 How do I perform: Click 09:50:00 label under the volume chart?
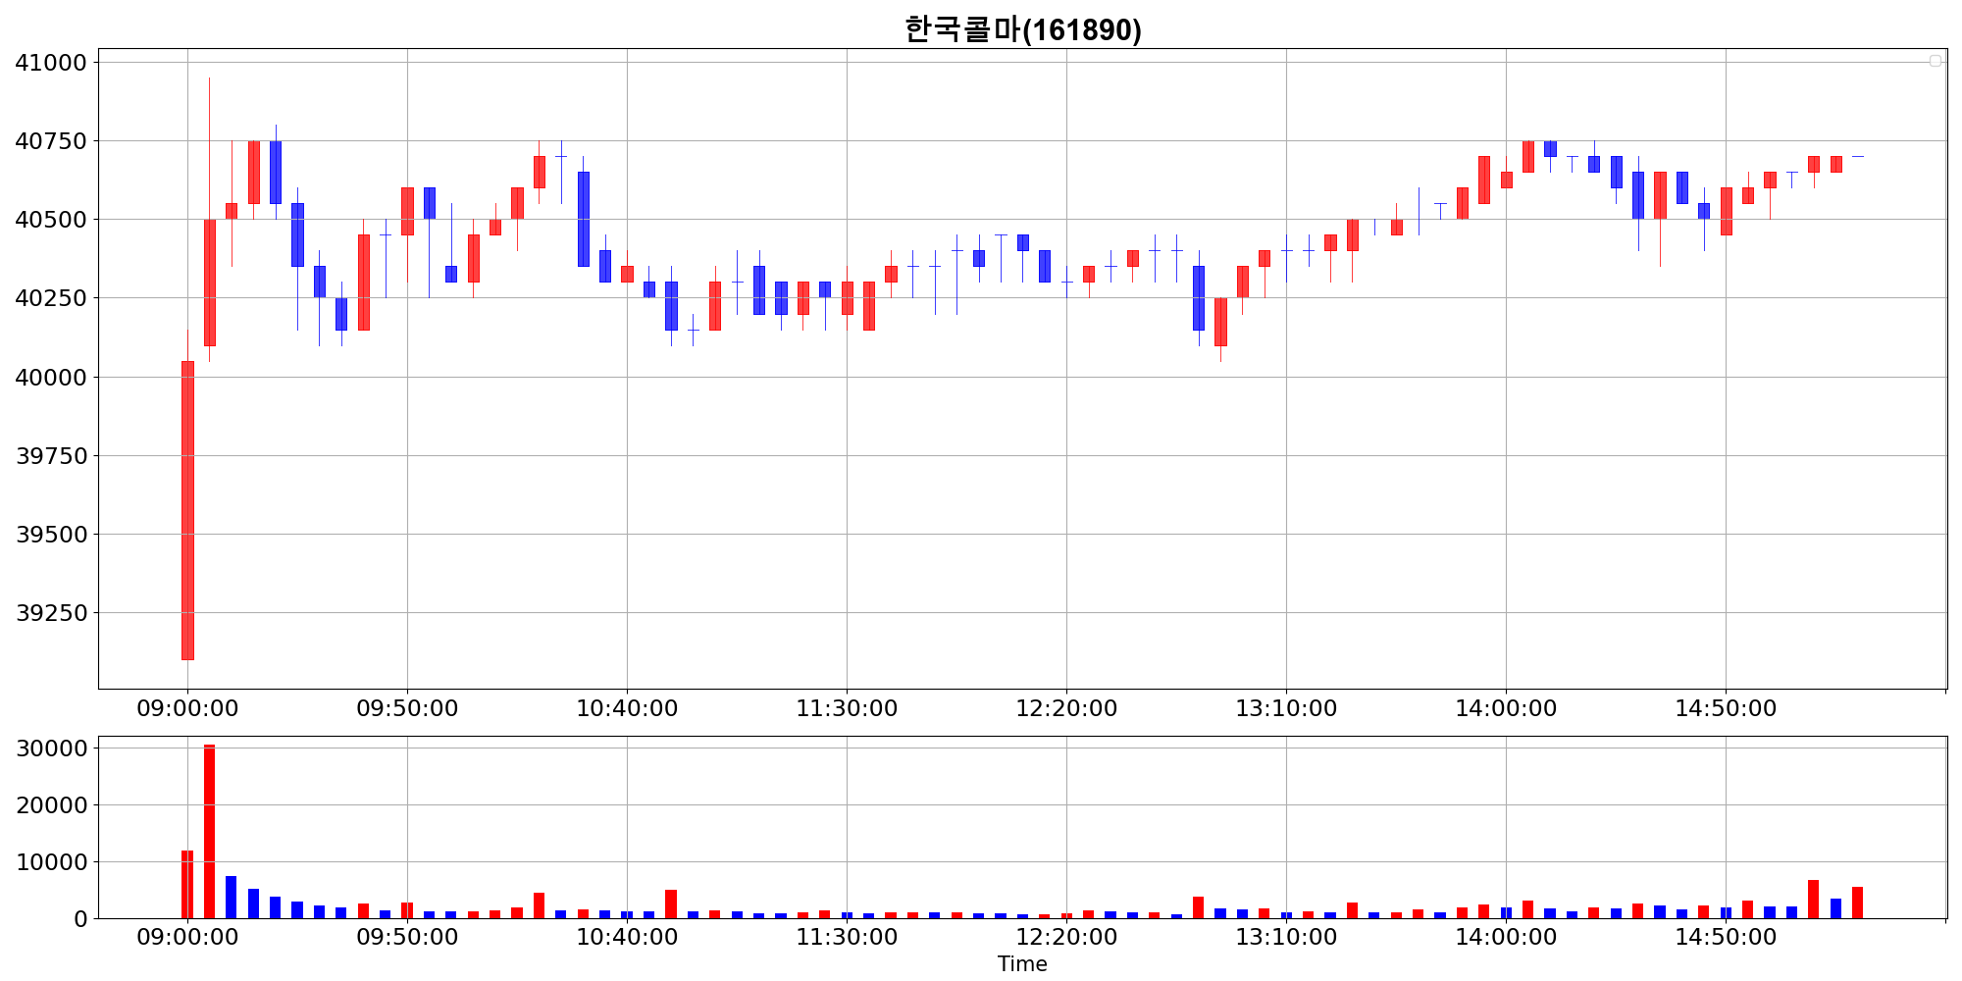407,937
